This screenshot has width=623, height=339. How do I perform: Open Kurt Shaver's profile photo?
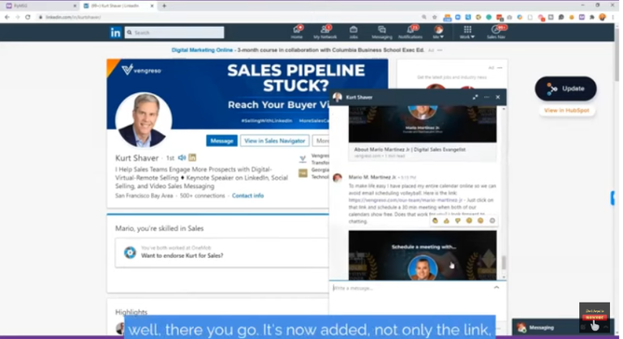point(144,120)
